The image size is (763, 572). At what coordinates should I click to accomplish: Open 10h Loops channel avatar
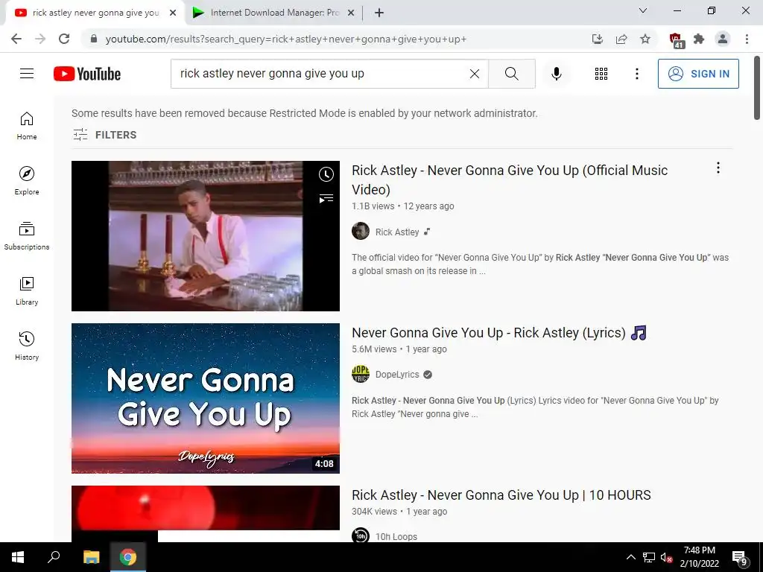(361, 535)
